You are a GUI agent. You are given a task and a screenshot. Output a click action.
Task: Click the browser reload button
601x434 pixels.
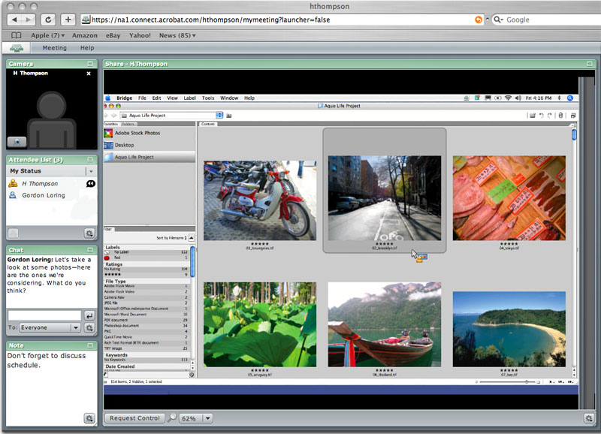coord(49,20)
